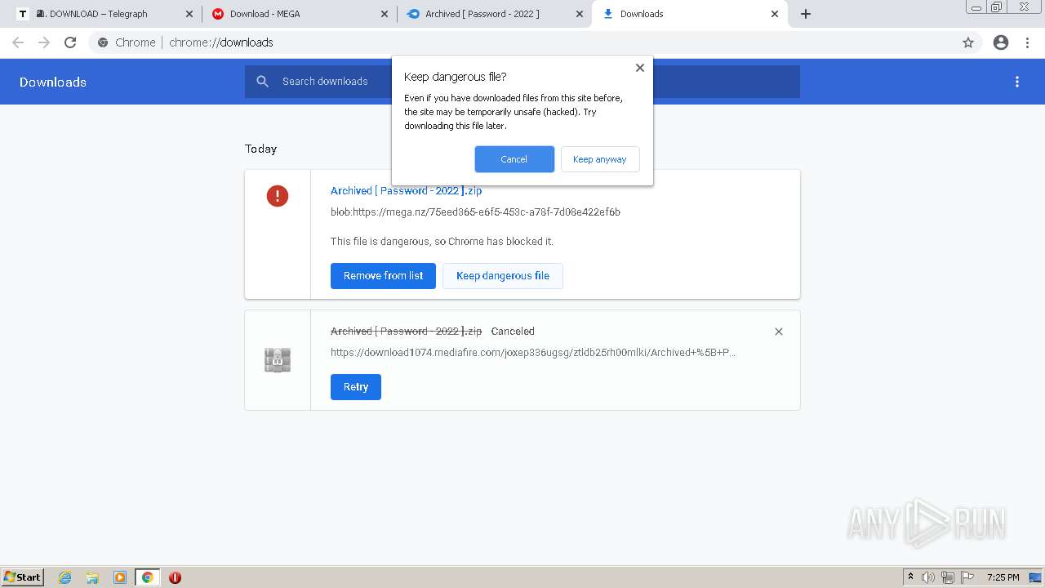Click the Cancel button in dialog

pos(514,159)
